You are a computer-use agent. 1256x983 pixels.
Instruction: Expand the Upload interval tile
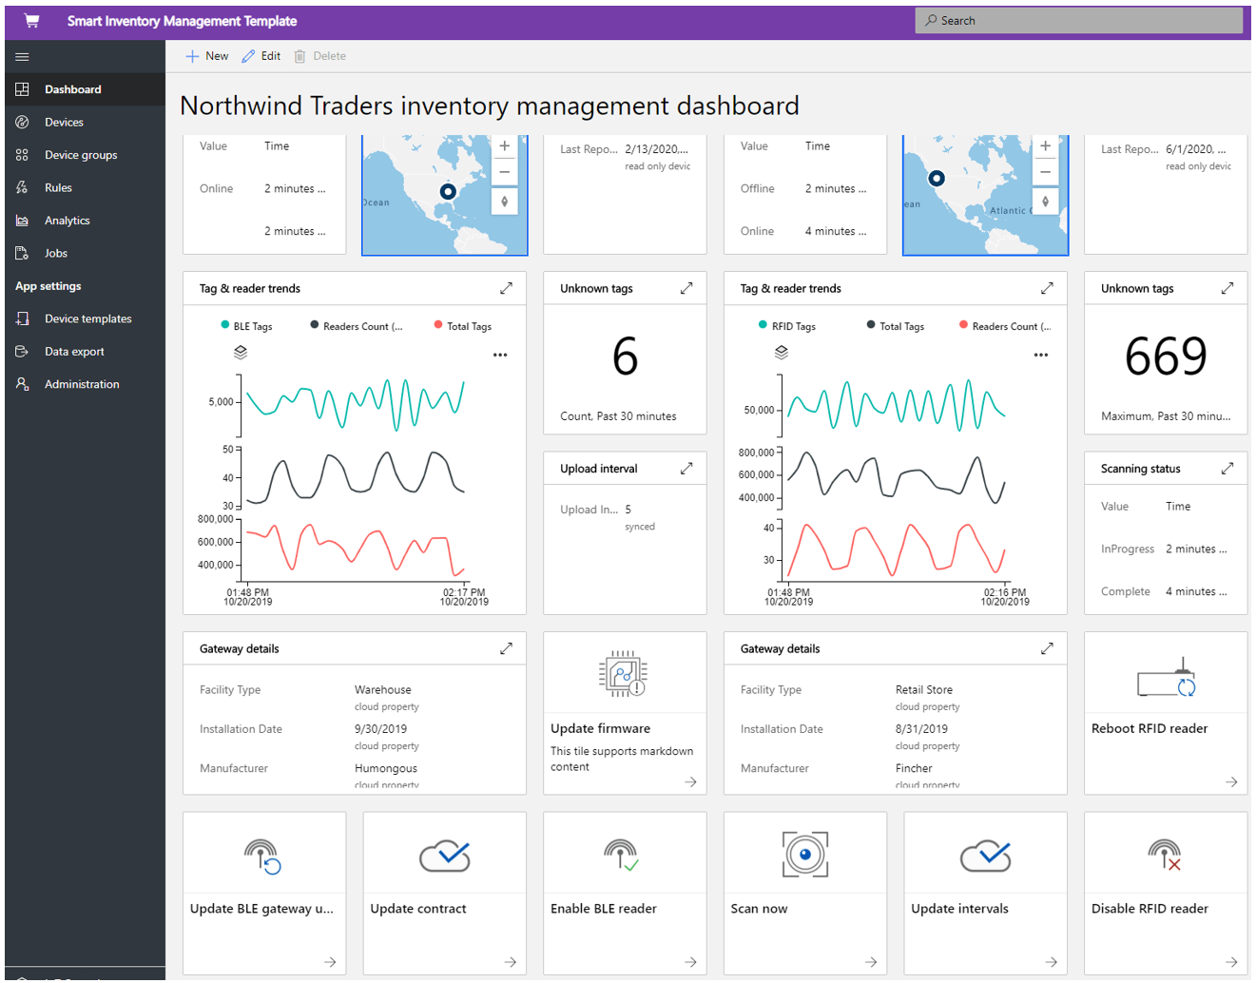686,469
